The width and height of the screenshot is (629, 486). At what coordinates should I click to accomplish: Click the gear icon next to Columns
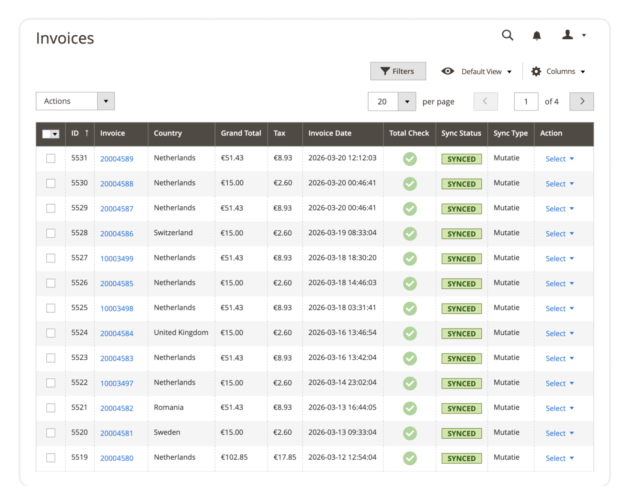click(x=536, y=71)
